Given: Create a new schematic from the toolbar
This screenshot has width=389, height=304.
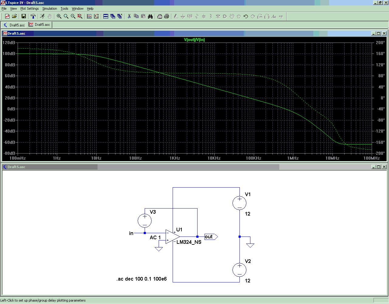Looking at the screenshot, I should point(7,16).
